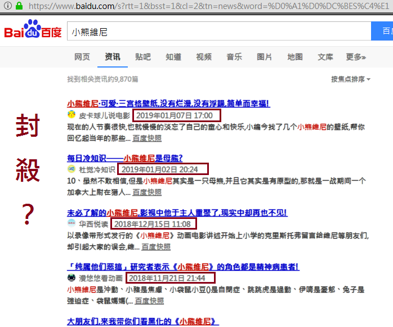Open the 小熊维尼·可爱·三宫格壁纸 article link
The width and height of the screenshot is (393, 327).
168,104
